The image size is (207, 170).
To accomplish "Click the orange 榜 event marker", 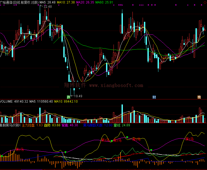I will coord(199,97).
